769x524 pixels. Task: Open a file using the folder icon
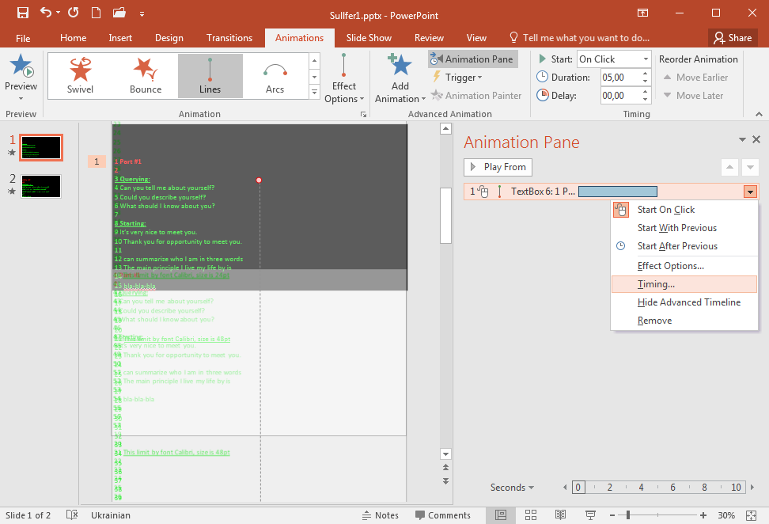pos(119,13)
